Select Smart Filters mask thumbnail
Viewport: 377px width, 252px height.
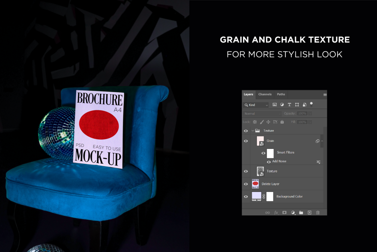pyautogui.click(x=270, y=153)
